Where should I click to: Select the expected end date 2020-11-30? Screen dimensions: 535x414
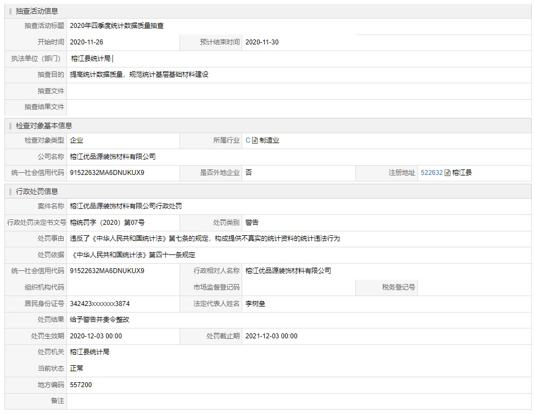tap(262, 42)
